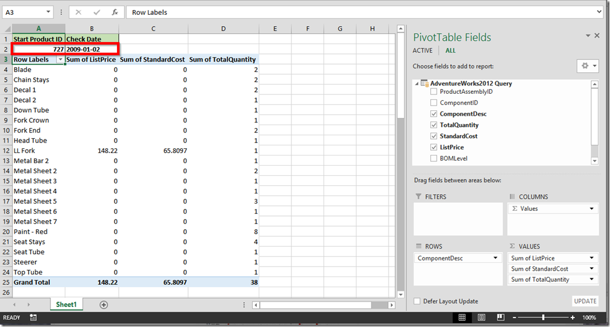This screenshot has width=610, height=327.
Task: Close the PivotTable Fields pane
Action: coord(597,36)
